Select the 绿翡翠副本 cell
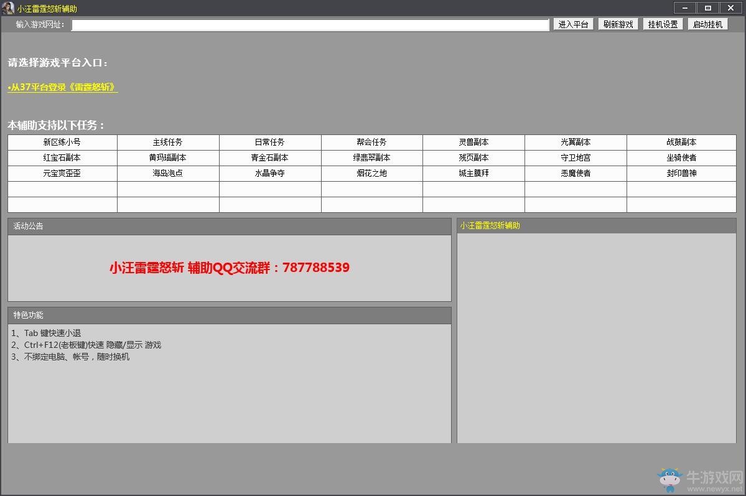746x496 pixels. (x=371, y=158)
